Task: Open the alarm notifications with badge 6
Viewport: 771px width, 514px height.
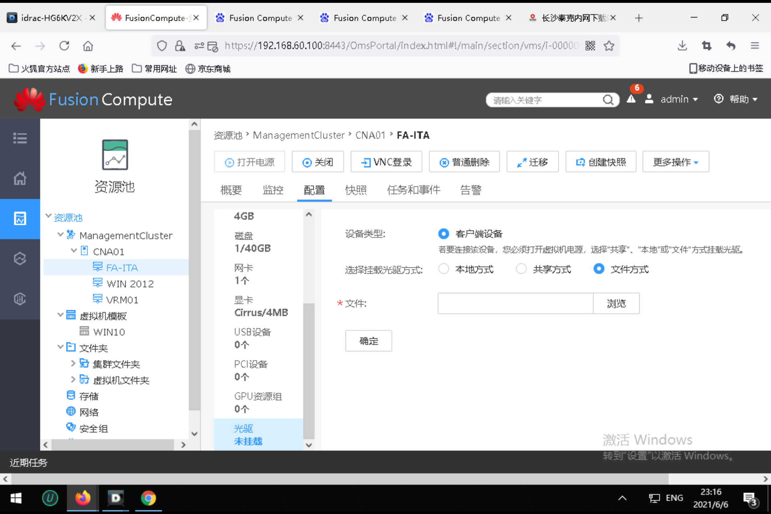Action: click(631, 100)
